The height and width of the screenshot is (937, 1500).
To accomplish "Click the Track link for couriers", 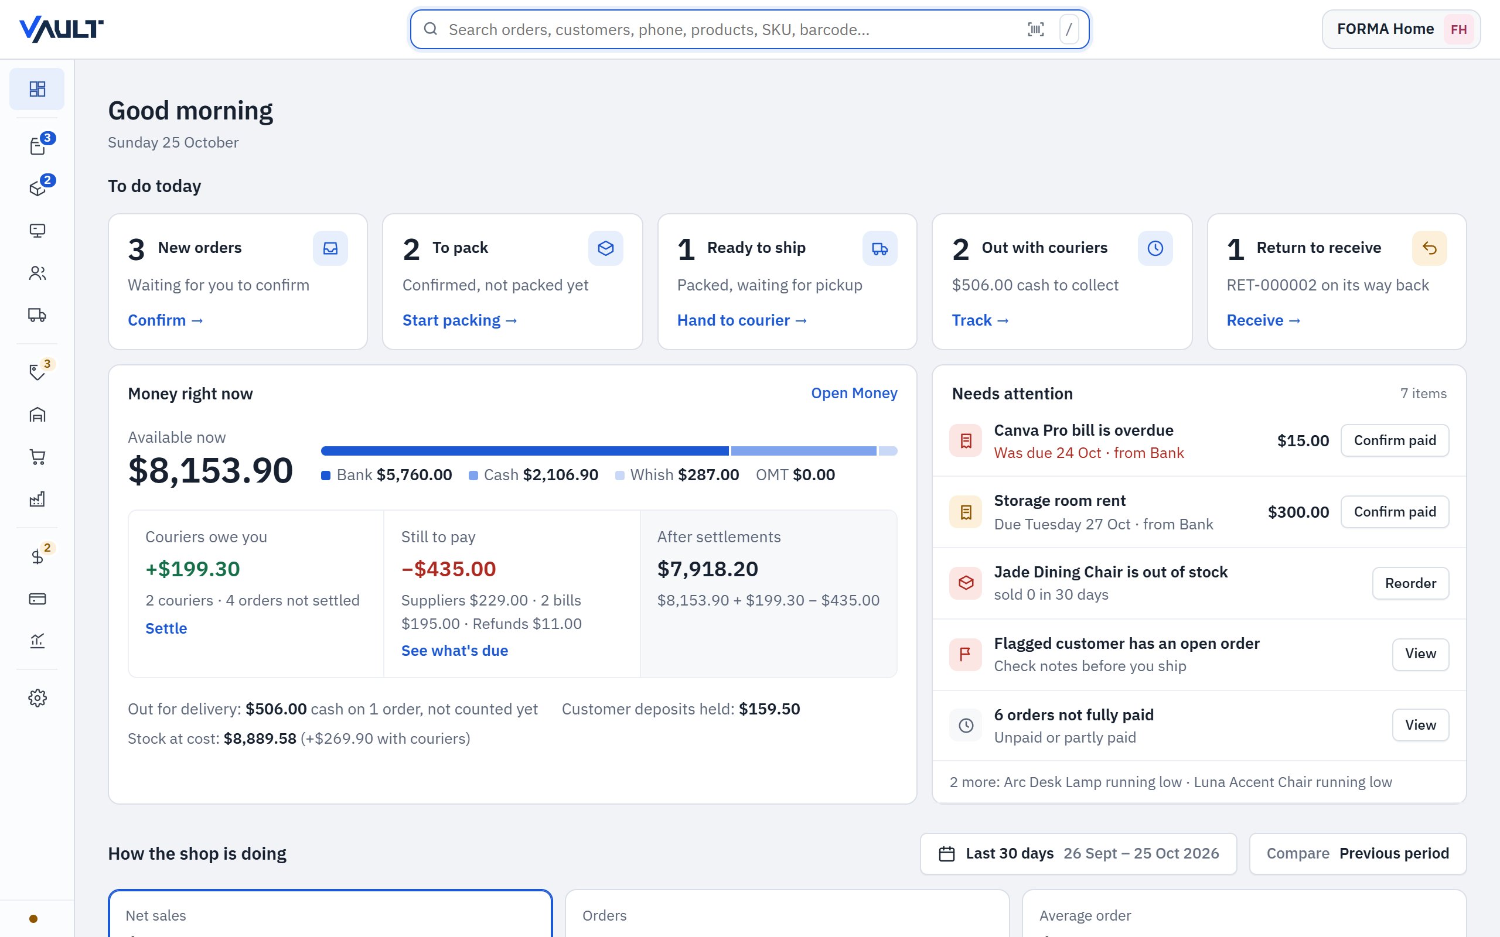I will click(x=981, y=320).
